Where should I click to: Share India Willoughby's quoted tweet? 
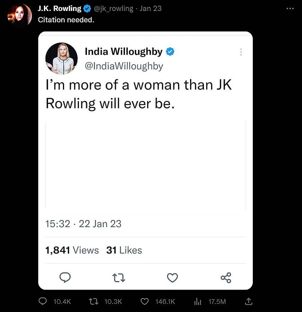point(226,278)
